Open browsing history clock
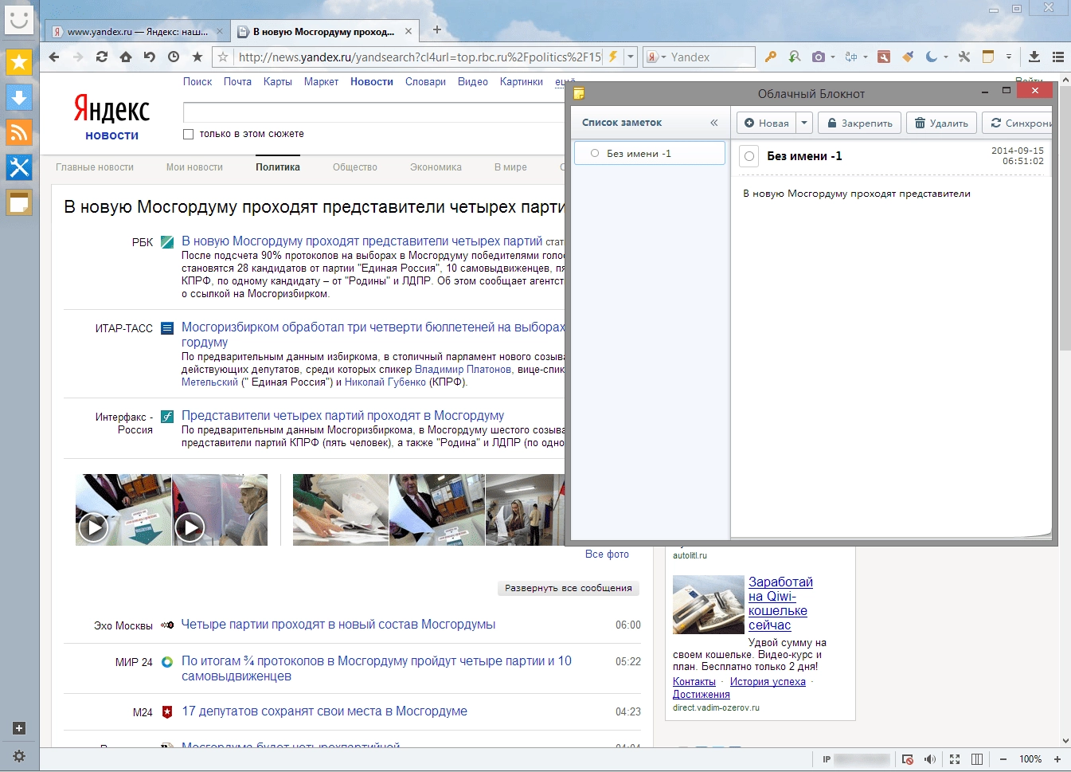The width and height of the screenshot is (1071, 772). (x=174, y=57)
